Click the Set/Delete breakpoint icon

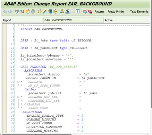[85, 11]
